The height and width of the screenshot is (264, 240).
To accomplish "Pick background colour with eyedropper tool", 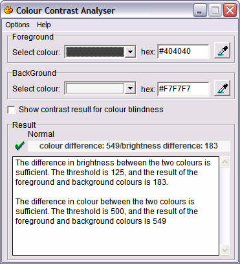I will coord(222,88).
